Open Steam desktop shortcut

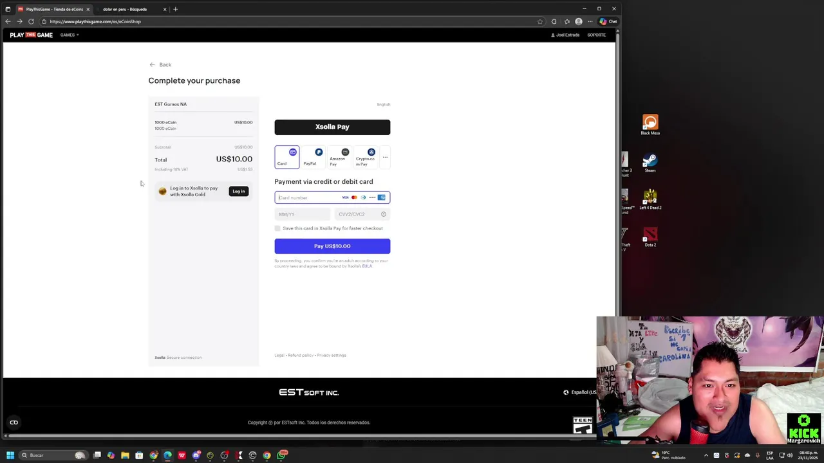pos(650,162)
